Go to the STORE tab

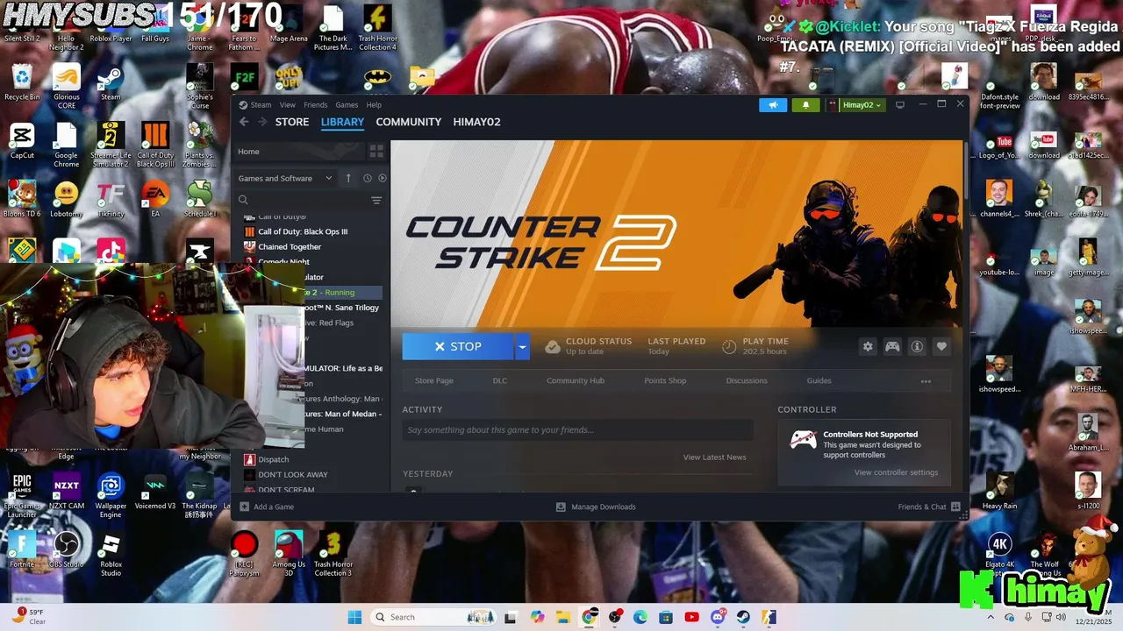point(292,122)
